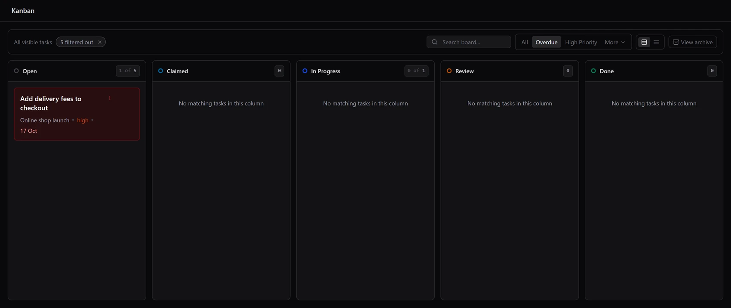731x308 pixels.
Task: Open the More filters dropdown
Action: [614, 42]
